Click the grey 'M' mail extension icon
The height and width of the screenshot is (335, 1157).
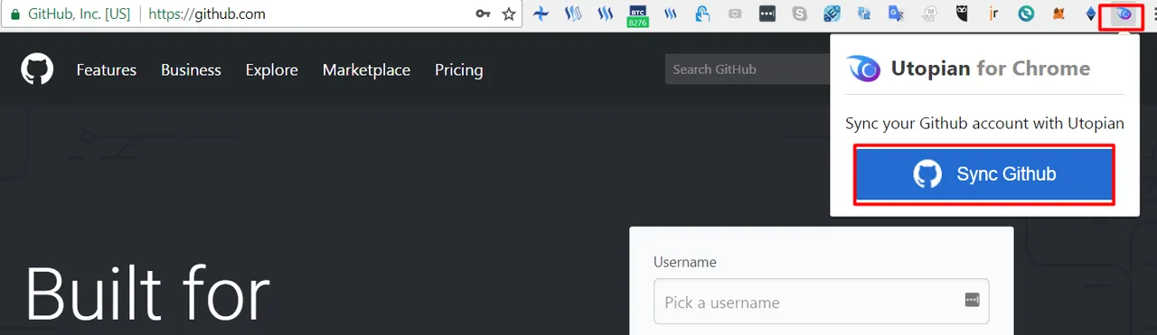pyautogui.click(x=928, y=14)
